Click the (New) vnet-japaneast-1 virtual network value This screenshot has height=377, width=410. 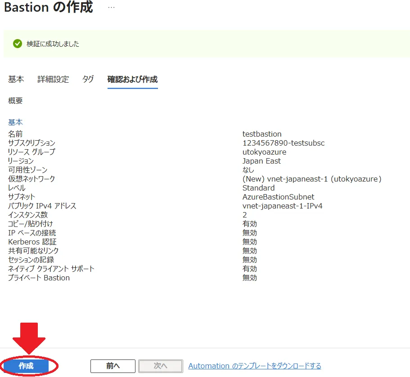coord(311,179)
